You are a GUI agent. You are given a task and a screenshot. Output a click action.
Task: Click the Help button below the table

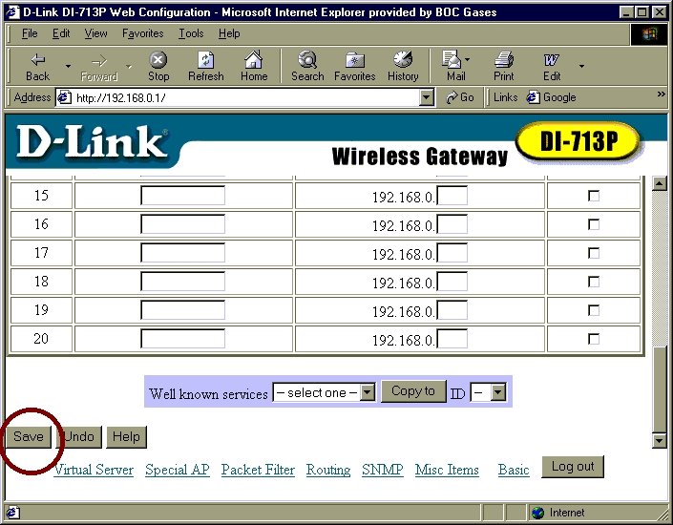coord(126,436)
